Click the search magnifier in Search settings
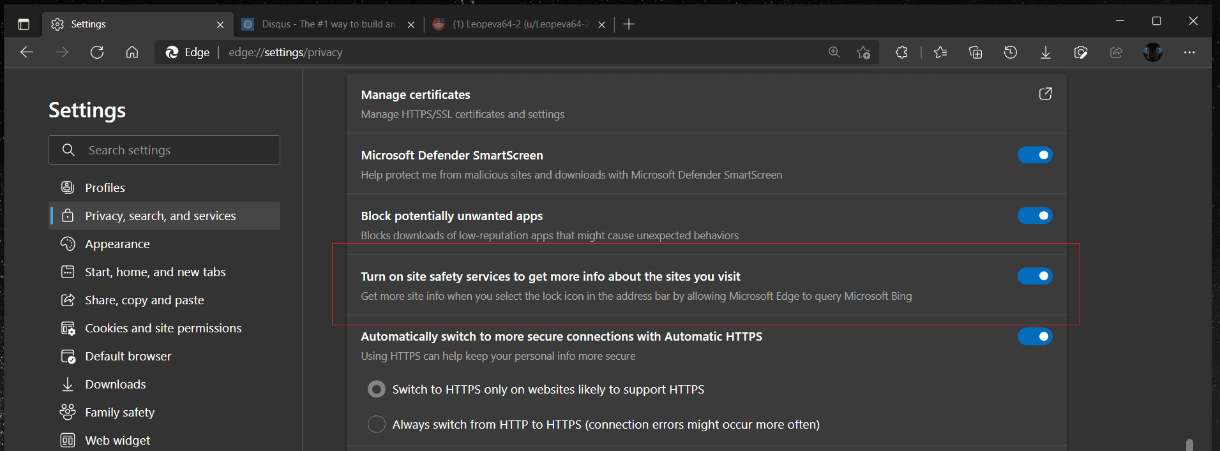The height and width of the screenshot is (451, 1220). 69,150
